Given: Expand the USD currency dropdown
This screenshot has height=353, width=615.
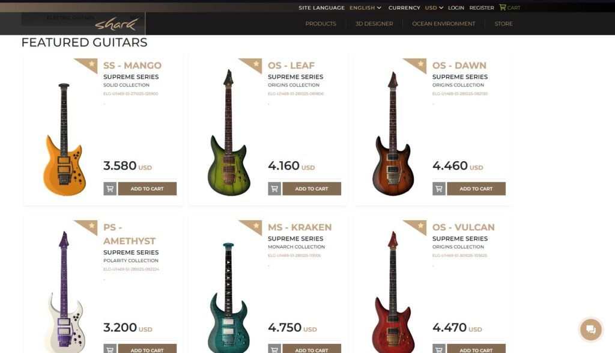Looking at the screenshot, I should tap(434, 7).
